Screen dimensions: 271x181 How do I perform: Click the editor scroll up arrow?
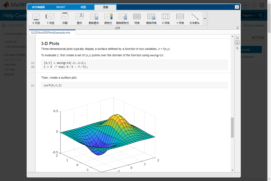232,36
